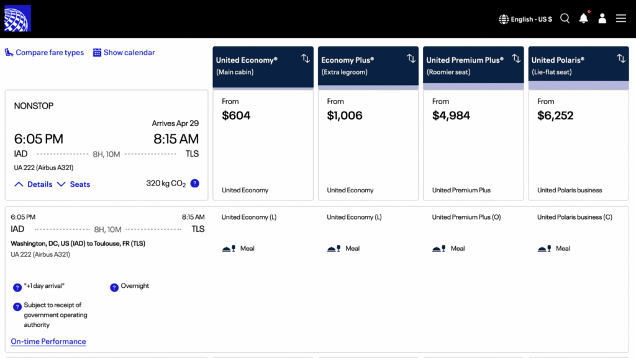Click United Premium Plus (Roomier seat) header
This screenshot has height=358, width=636.
[x=473, y=67]
